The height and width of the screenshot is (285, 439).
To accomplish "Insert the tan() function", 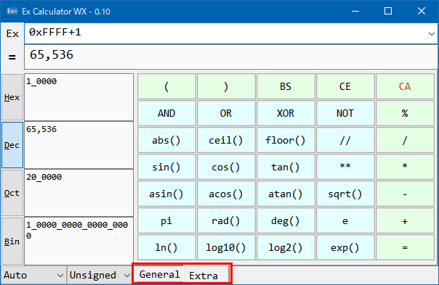I will coord(286,167).
